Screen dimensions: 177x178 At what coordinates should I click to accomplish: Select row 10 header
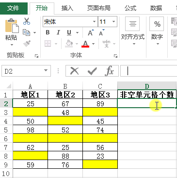[x=6, y=174]
